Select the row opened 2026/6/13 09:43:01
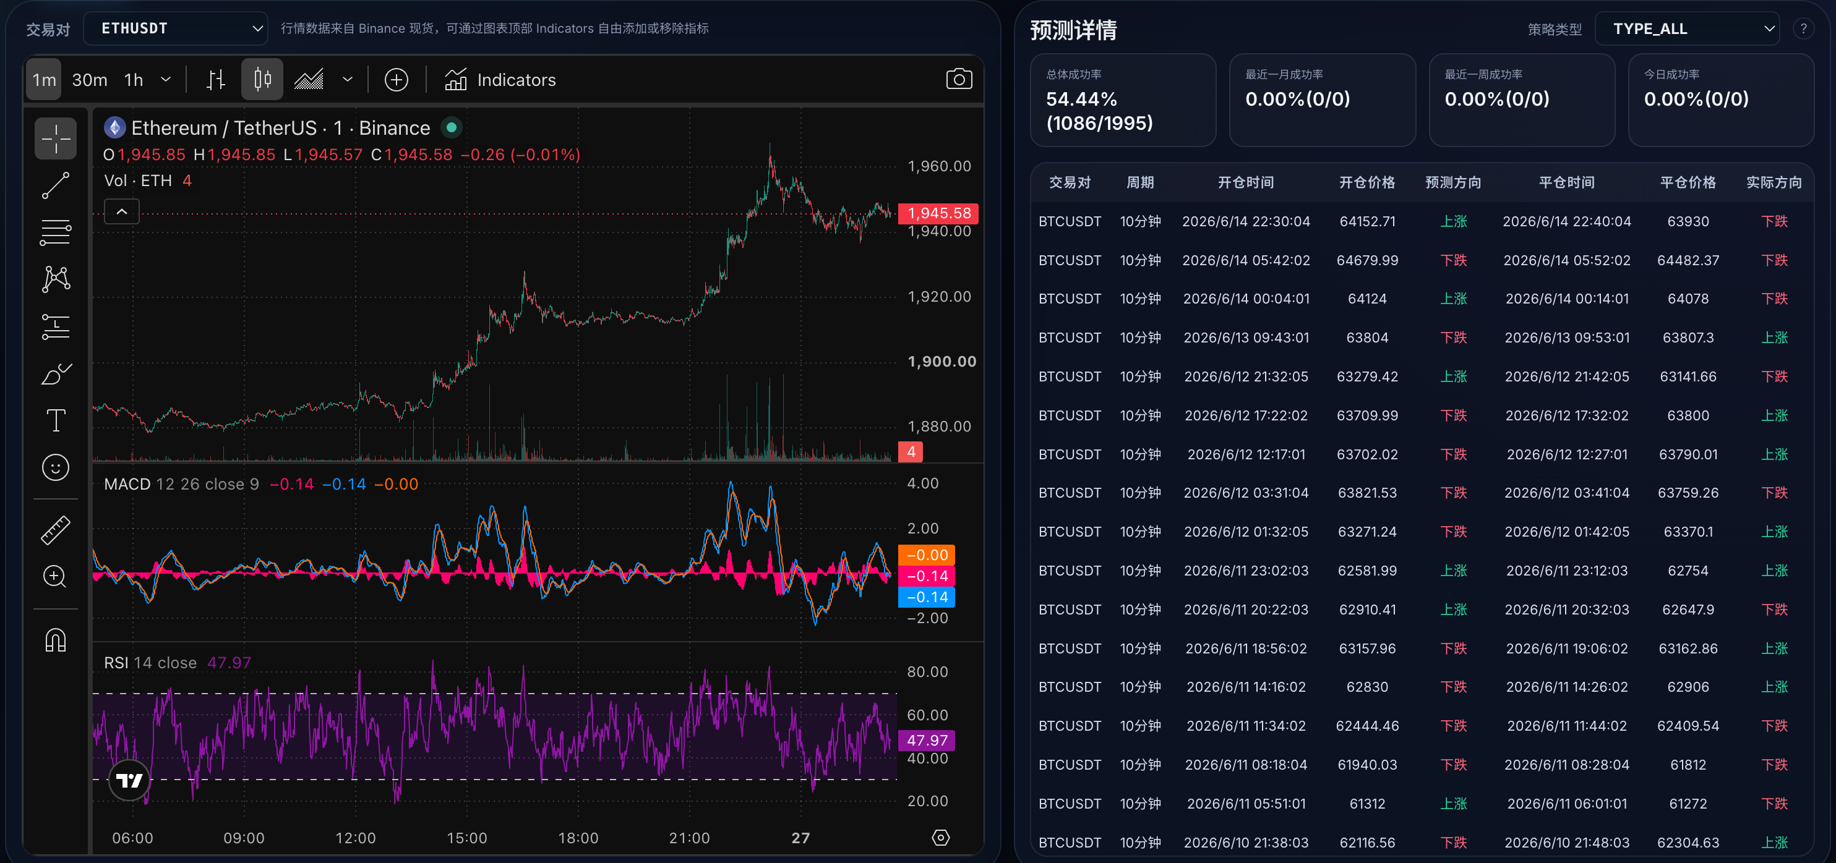The image size is (1836, 863). (1422, 338)
